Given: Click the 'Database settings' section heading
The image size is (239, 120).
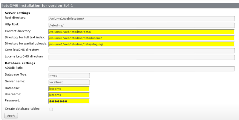Looking at the screenshot, I should (20, 63).
